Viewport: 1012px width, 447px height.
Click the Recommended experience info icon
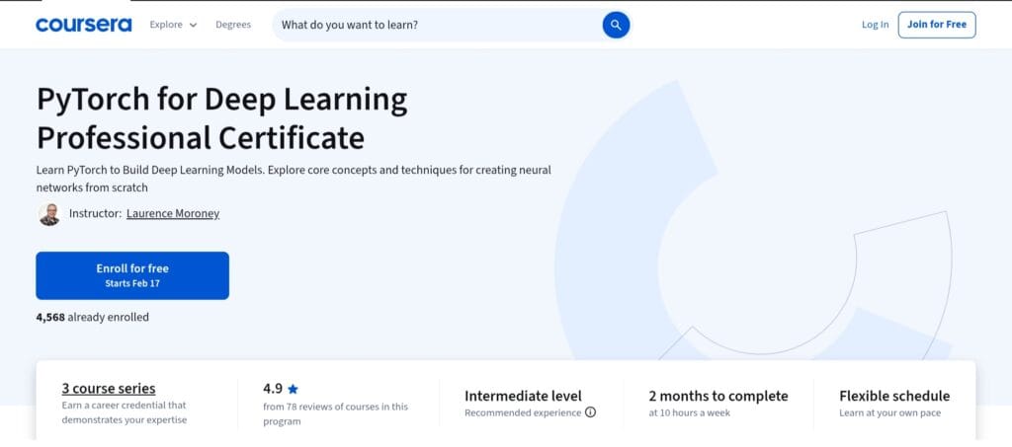tap(590, 412)
